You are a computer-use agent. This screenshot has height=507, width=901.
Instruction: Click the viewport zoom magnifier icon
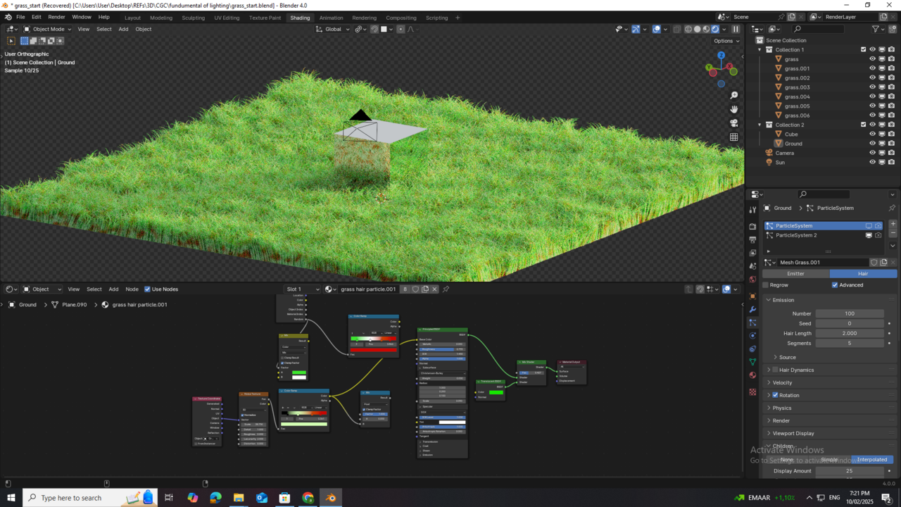pos(734,96)
